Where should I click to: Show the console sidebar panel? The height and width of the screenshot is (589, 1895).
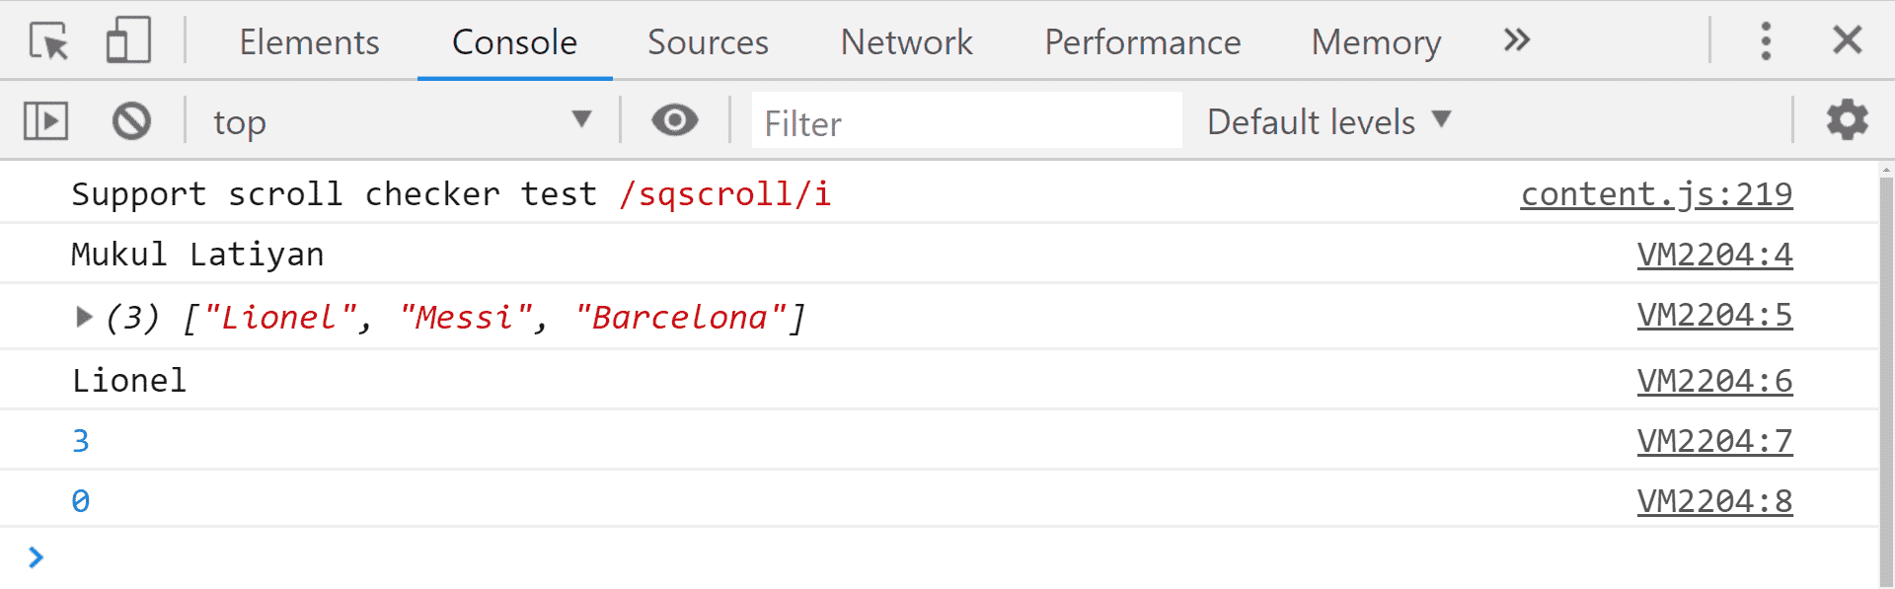point(45,121)
